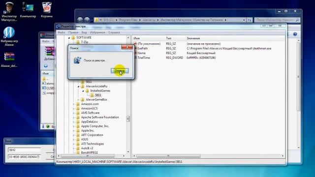Select the TrialTime registry value
The height and width of the screenshot is (177, 315).
[x=144, y=58]
